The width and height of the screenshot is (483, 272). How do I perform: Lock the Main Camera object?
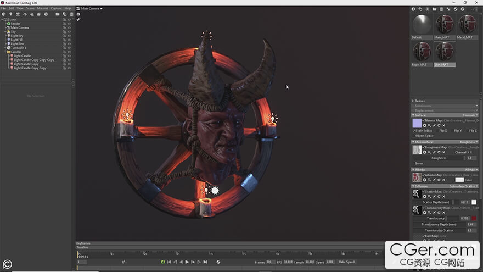(x=64, y=28)
